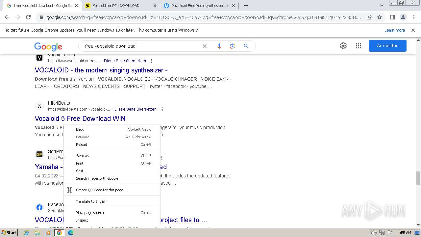421x237 pixels.
Task: Select Translate to English in menu
Action: tap(112, 201)
